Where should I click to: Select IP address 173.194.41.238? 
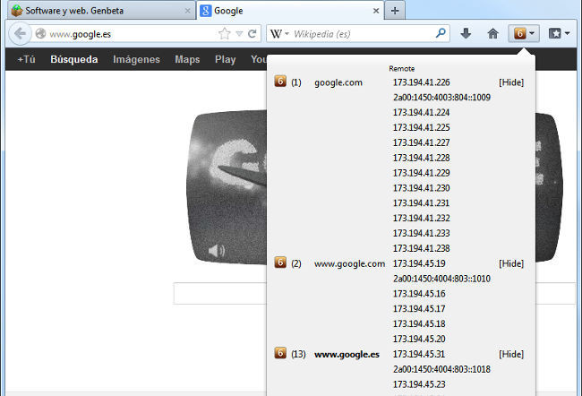pyautogui.click(x=422, y=248)
